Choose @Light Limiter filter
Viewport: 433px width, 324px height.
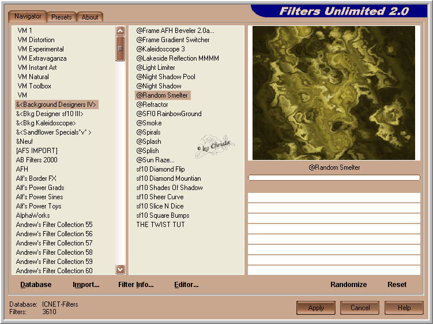pos(156,68)
